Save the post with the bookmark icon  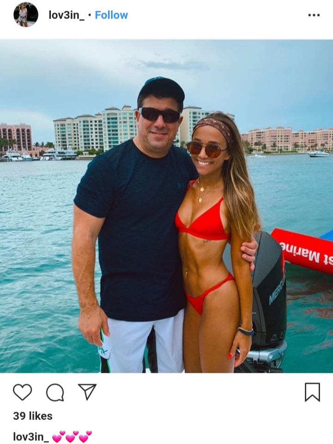tap(312, 392)
